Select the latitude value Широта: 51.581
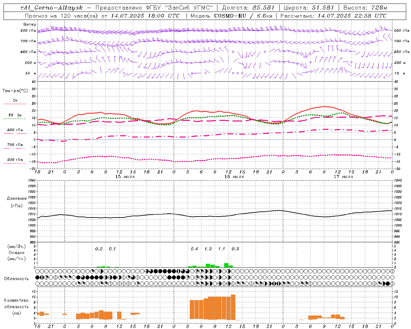411x329 pixels. (x=309, y=8)
